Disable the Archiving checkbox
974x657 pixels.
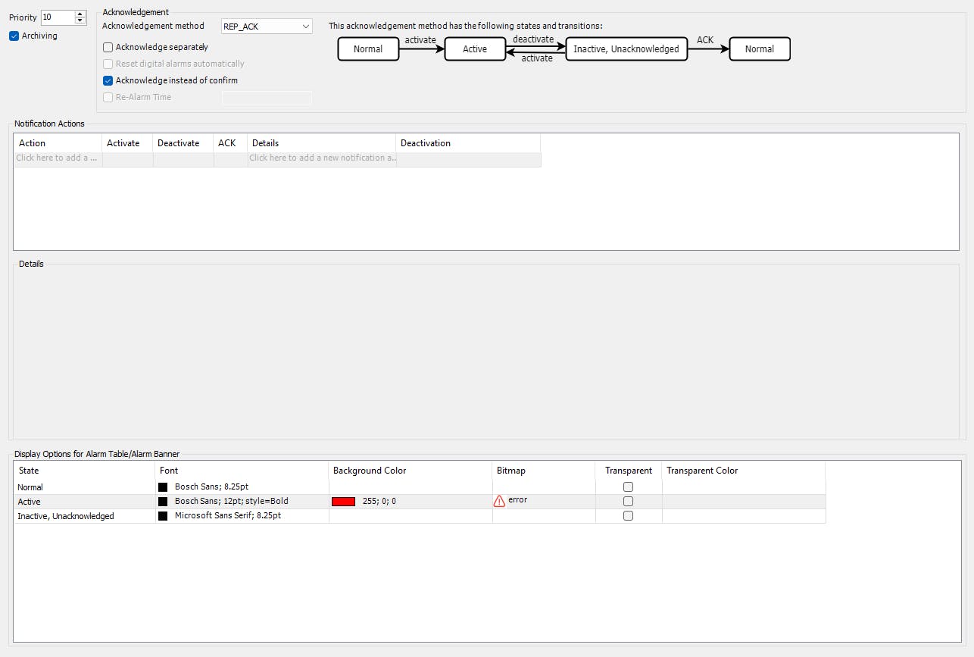pos(14,36)
